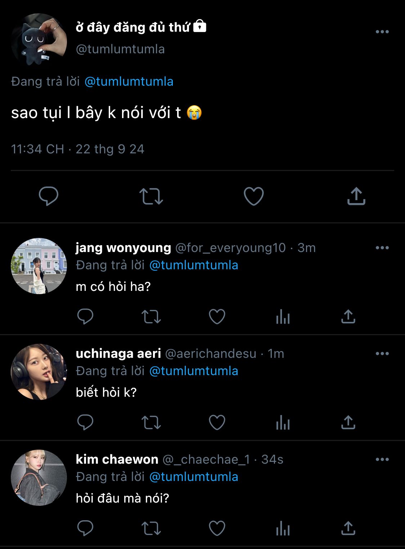Like uchinaga aeri's reply
Screen dimensions: 405x549
217,423
